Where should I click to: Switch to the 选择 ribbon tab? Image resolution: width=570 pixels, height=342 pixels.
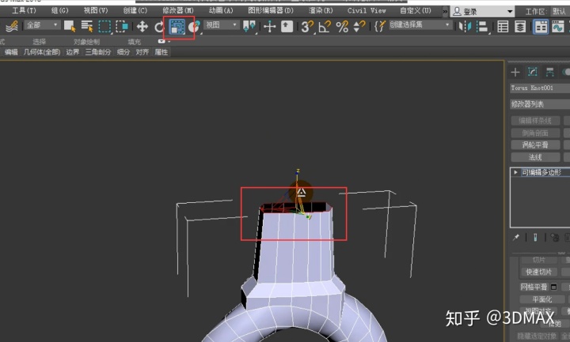pos(40,42)
